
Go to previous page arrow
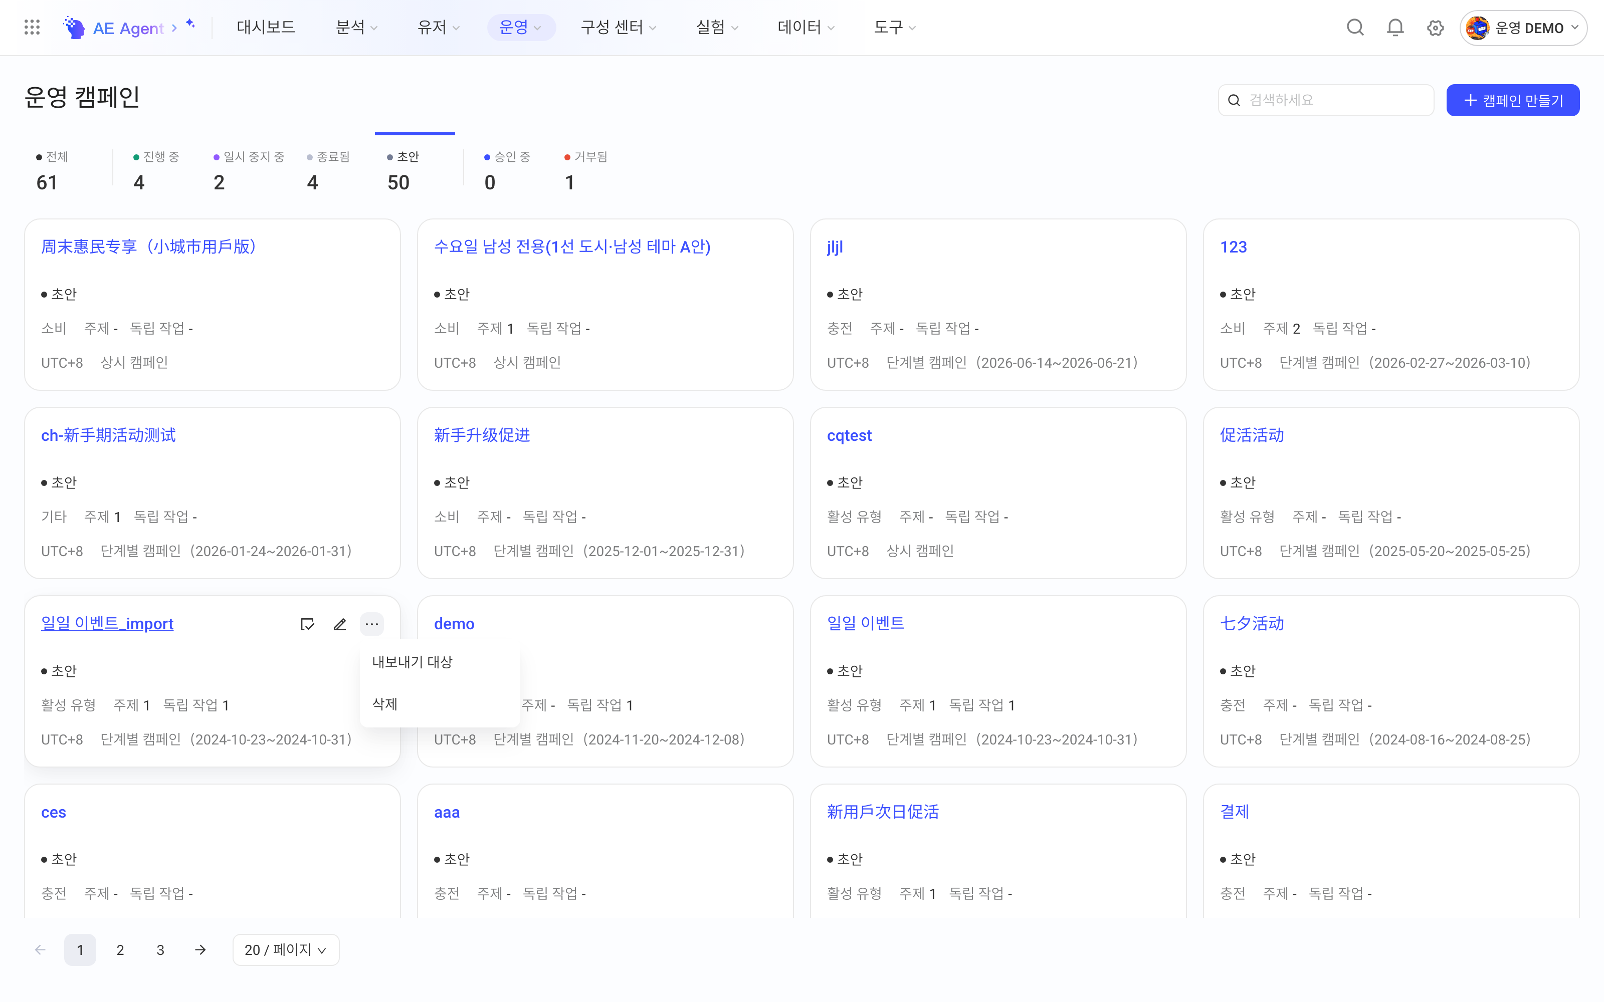pyautogui.click(x=41, y=950)
